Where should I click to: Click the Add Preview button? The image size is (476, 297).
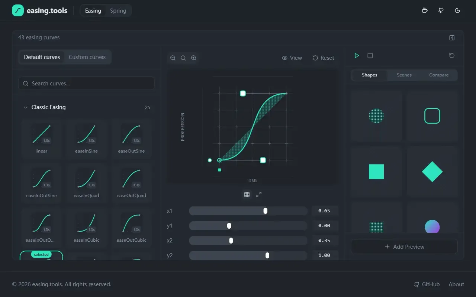[404, 247]
